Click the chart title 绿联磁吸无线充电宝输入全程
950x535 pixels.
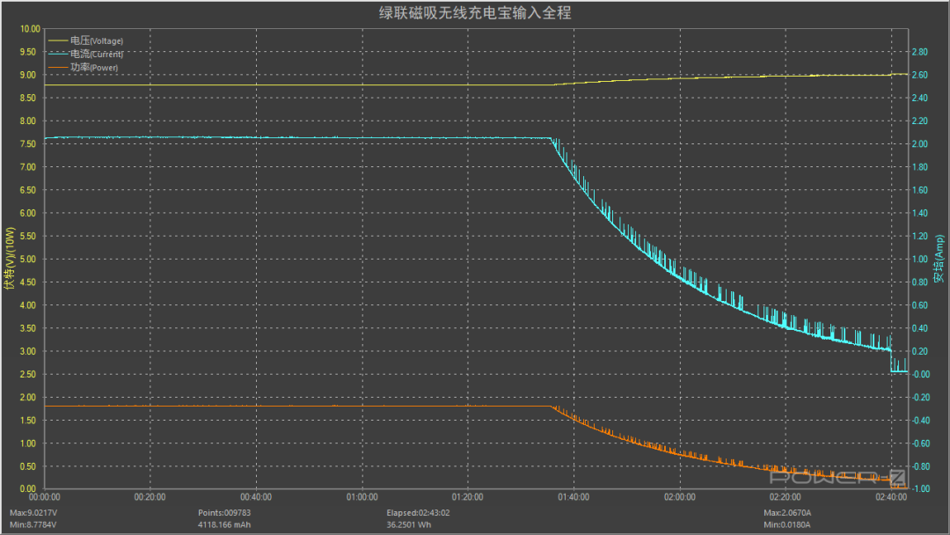point(475,12)
